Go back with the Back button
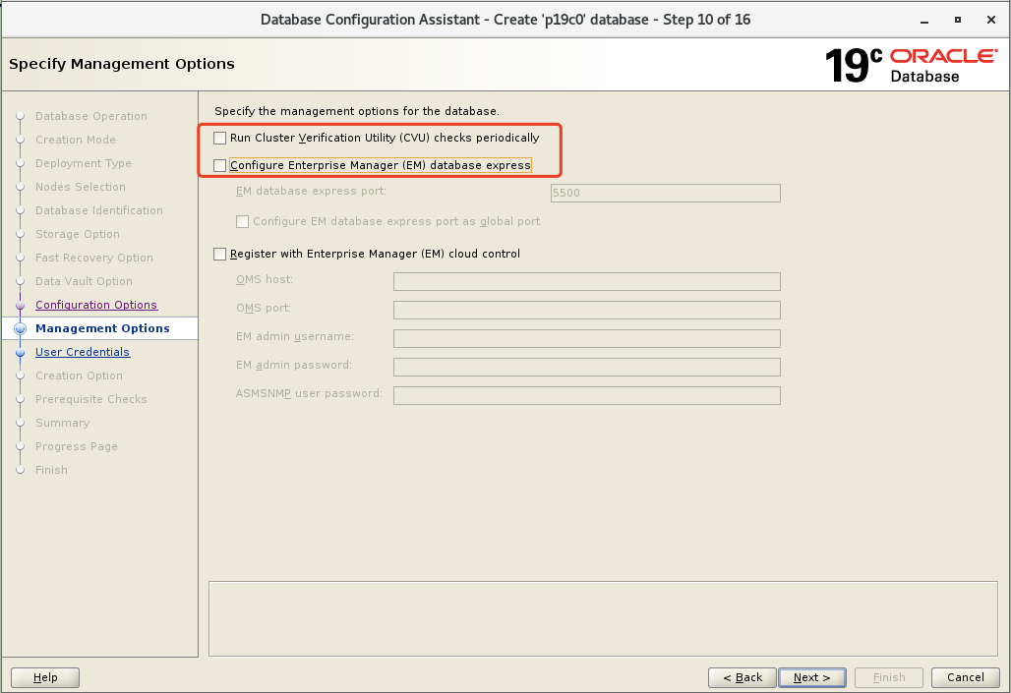 coord(743,677)
